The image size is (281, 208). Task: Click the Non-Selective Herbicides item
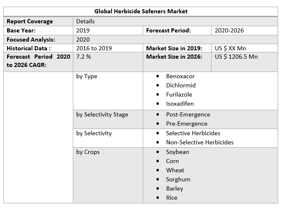point(199,142)
